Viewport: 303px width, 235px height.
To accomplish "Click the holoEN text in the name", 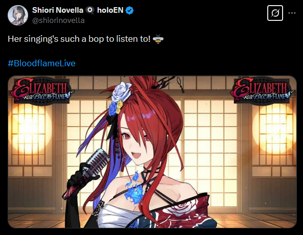I will (x=110, y=10).
